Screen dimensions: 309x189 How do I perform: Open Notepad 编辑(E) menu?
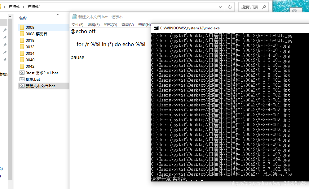94,24
